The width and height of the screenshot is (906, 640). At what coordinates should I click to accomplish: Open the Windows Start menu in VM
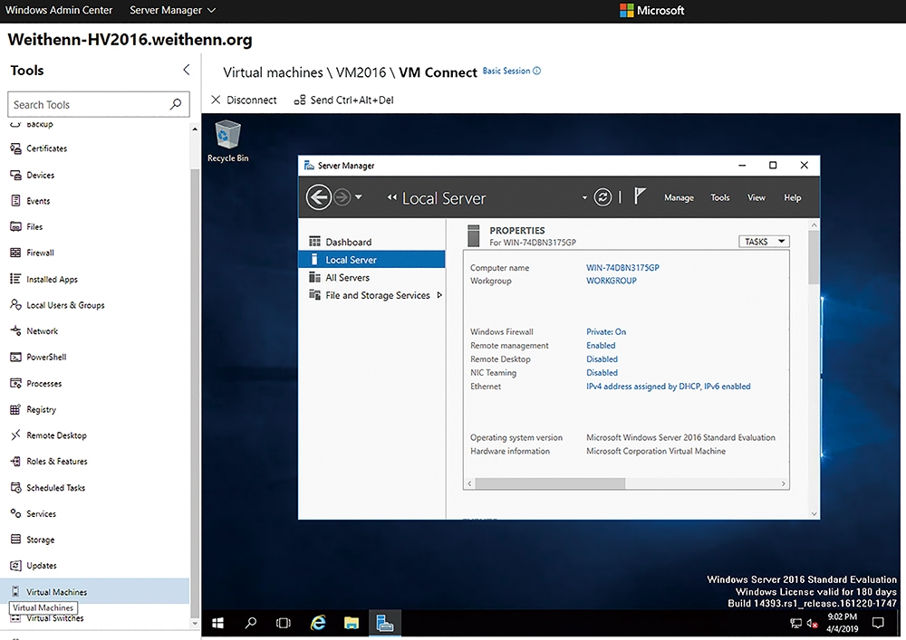click(x=217, y=624)
